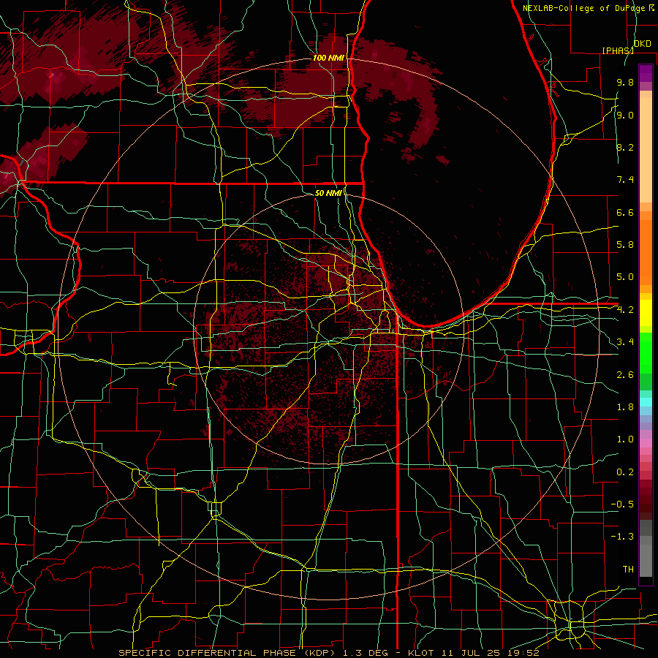Click the 0.2 scale value
Image resolution: width=658 pixels, height=658 pixels.
[x=625, y=472]
